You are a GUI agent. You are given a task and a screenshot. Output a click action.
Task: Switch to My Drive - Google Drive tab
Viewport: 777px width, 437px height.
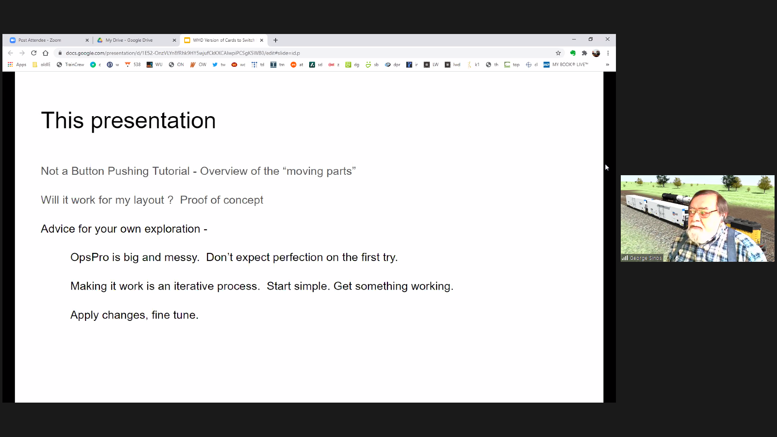[x=129, y=40]
